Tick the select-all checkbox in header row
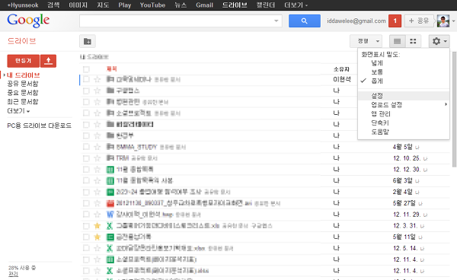The width and height of the screenshot is (457, 280). coord(86,69)
